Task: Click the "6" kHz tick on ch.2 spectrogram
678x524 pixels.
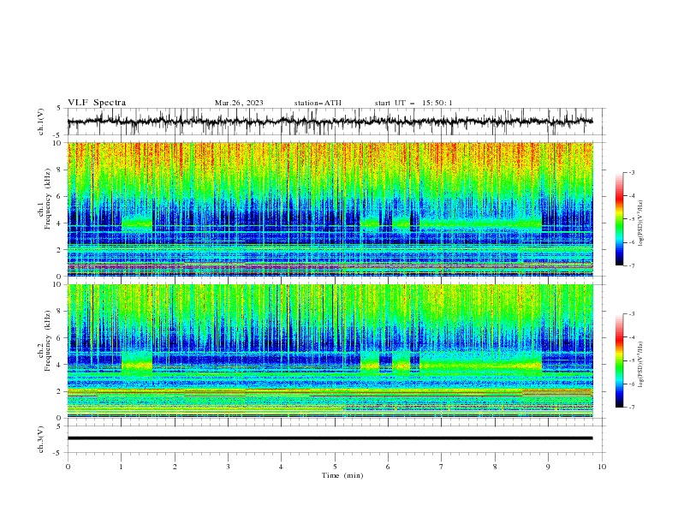Action: (60, 338)
